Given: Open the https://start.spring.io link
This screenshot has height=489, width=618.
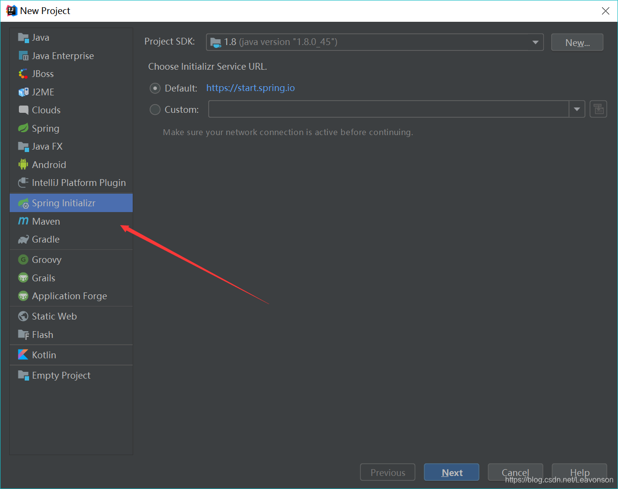Looking at the screenshot, I should pyautogui.click(x=250, y=88).
